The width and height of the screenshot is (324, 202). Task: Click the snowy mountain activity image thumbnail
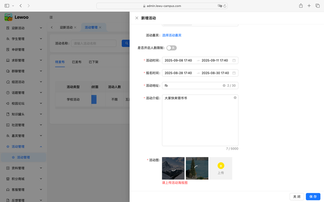173,168
